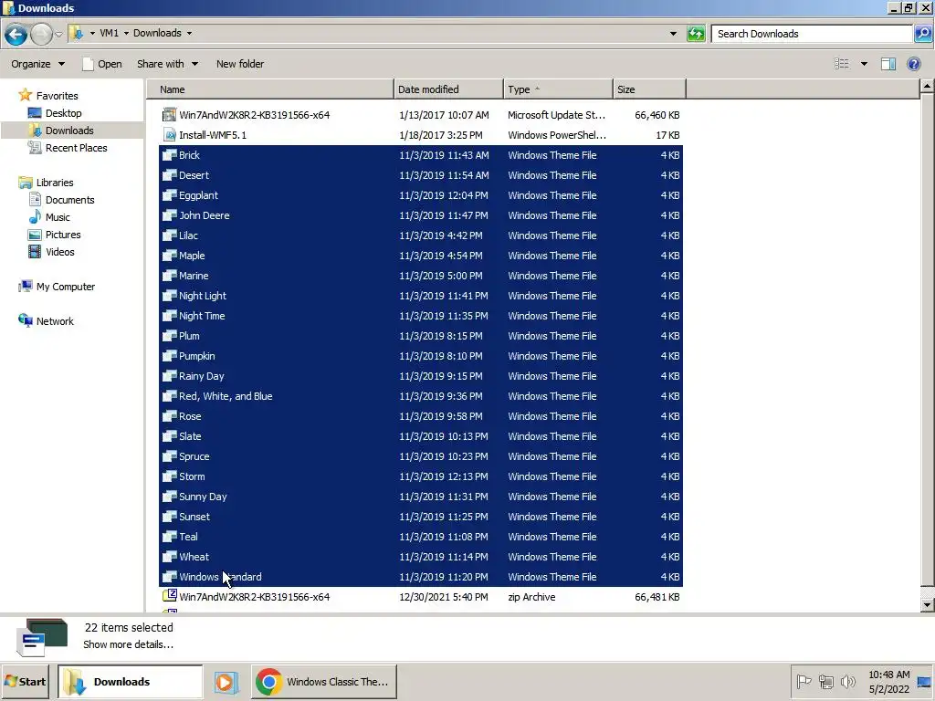Sort by the Size column header
Image resolution: width=935 pixels, height=701 pixels.
click(649, 89)
